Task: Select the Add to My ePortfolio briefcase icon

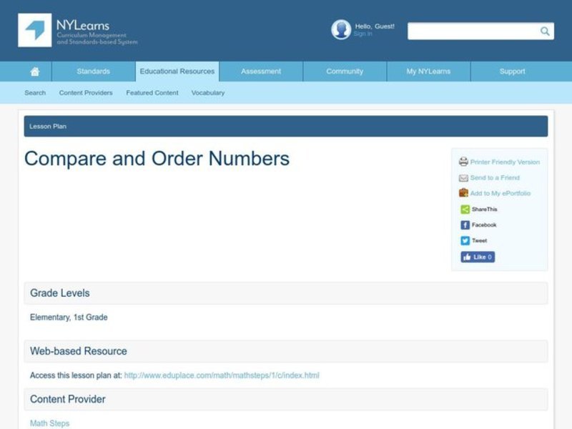Action: [463, 193]
